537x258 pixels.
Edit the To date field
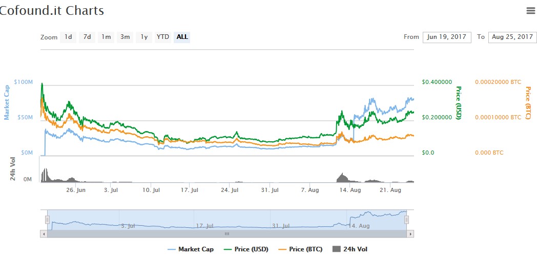click(512, 37)
